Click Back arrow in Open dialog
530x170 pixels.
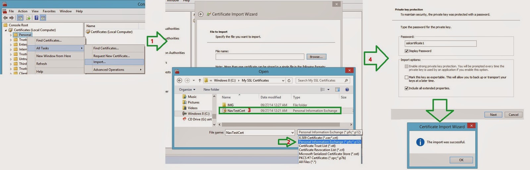point(180,81)
